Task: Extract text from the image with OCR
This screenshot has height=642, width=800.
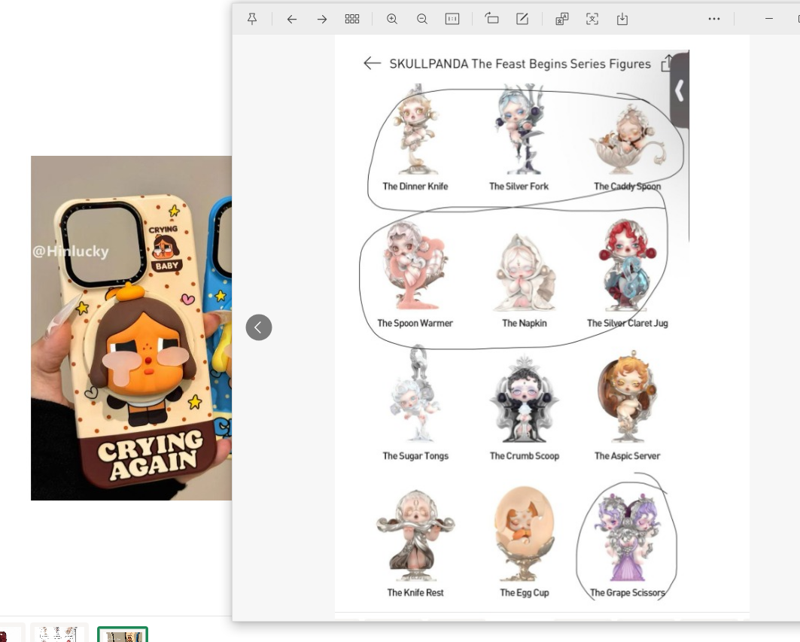Action: tap(592, 18)
